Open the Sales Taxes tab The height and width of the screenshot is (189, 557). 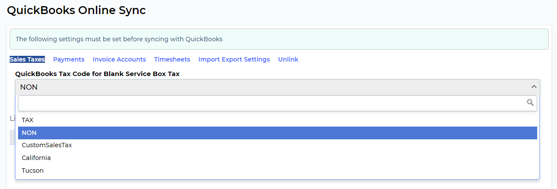27,59
